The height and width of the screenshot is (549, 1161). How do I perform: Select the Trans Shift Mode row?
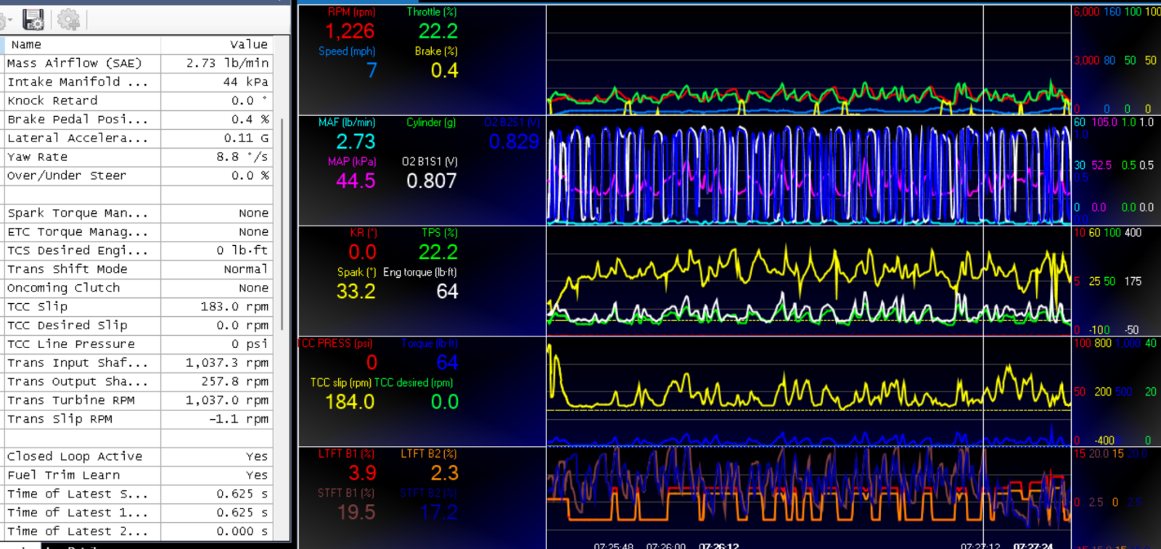click(x=139, y=269)
